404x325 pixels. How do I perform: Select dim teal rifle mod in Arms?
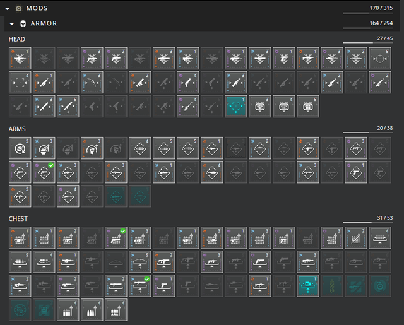(116, 196)
